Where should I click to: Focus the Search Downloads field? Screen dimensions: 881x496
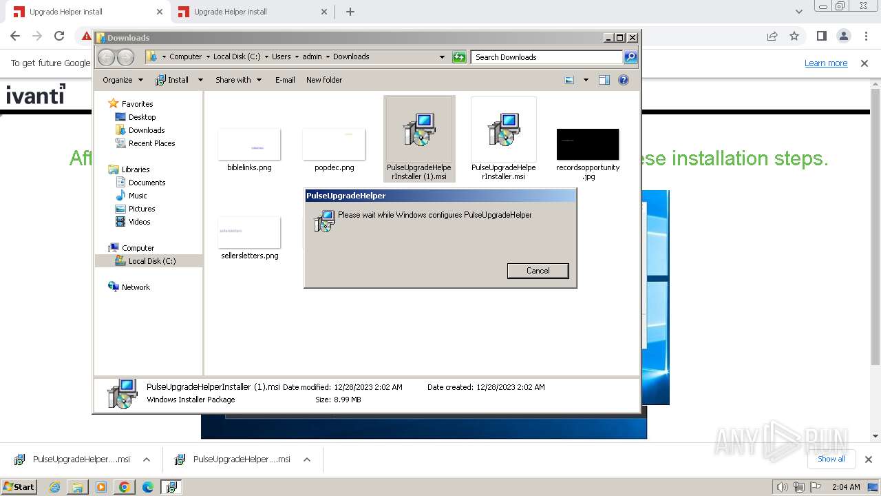pyautogui.click(x=547, y=57)
